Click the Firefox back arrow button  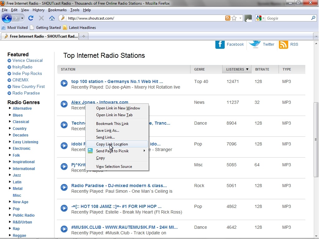click(7, 18)
